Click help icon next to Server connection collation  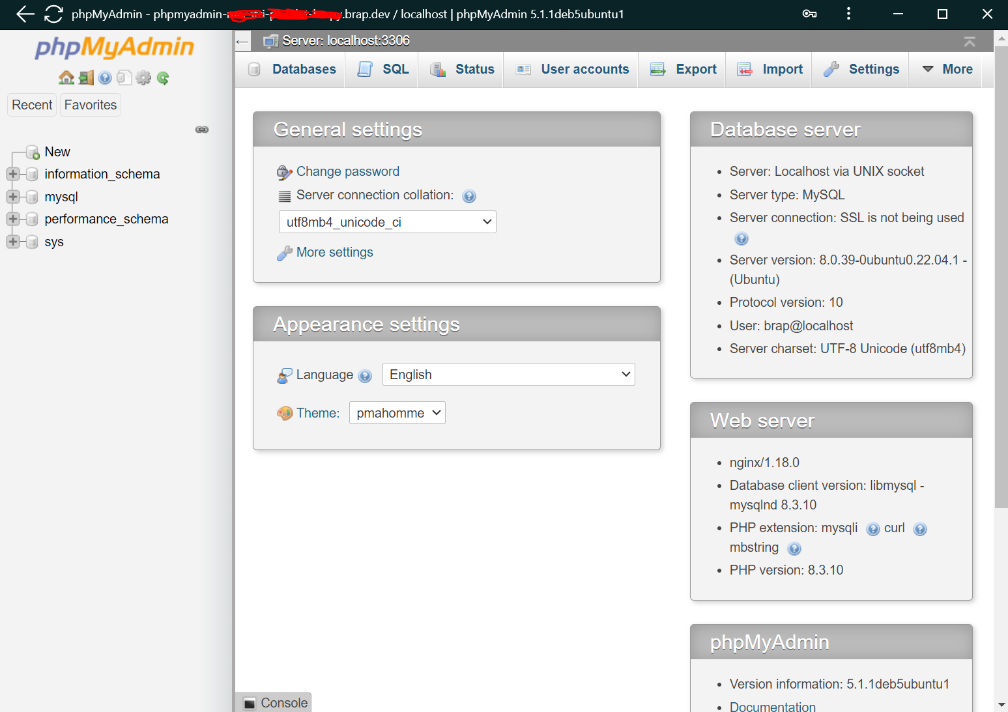point(469,196)
